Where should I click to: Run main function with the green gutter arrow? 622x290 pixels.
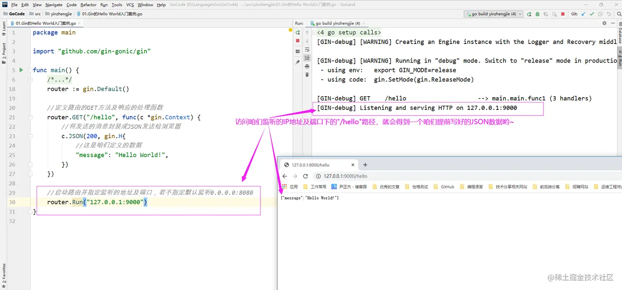(21, 70)
